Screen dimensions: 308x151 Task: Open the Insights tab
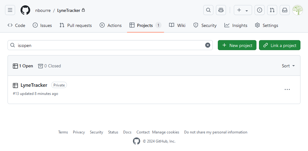tap(236, 25)
